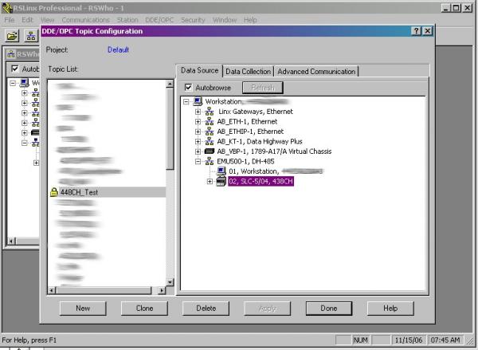Click the Topic List vertical scrollbar thumb

(170, 128)
